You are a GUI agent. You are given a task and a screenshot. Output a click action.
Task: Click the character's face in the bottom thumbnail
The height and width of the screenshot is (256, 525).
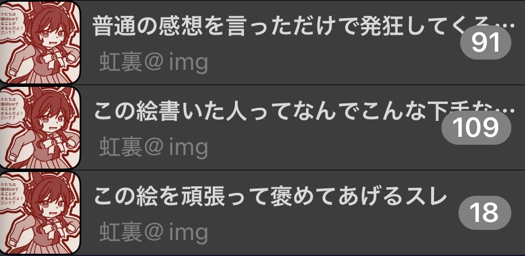pyautogui.click(x=52, y=204)
